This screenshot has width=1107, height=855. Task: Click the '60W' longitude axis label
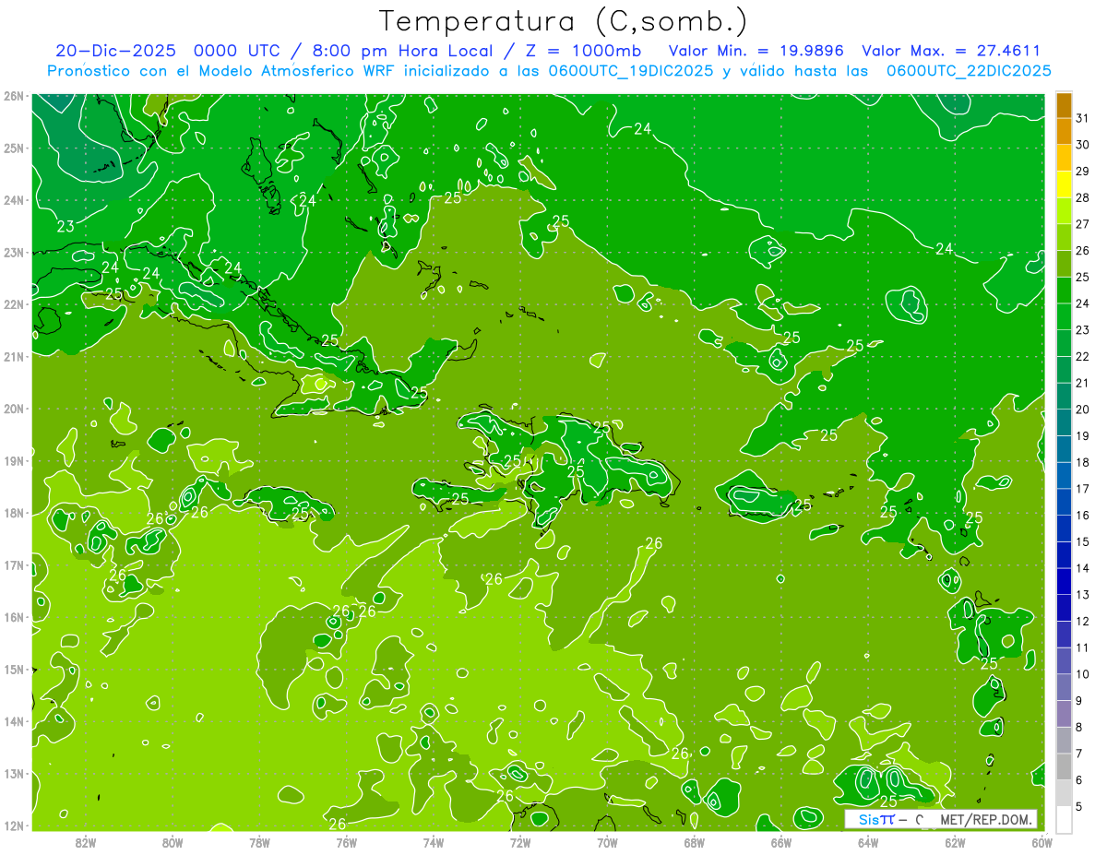pyautogui.click(x=1042, y=841)
